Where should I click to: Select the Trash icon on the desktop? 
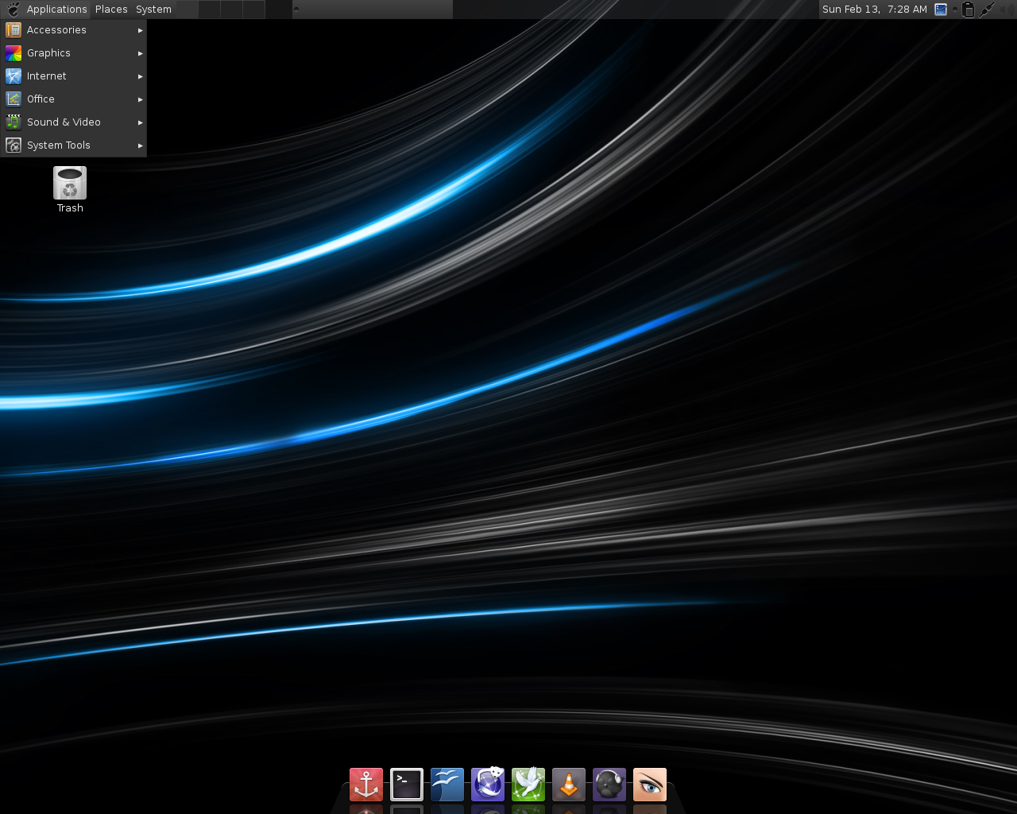(70, 189)
